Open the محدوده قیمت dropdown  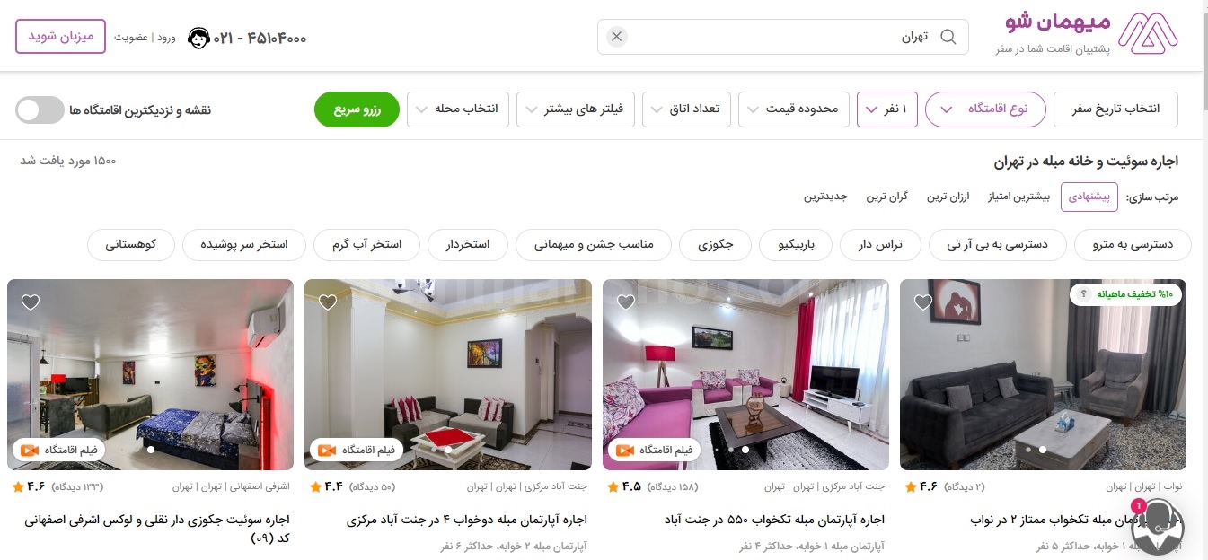(792, 109)
